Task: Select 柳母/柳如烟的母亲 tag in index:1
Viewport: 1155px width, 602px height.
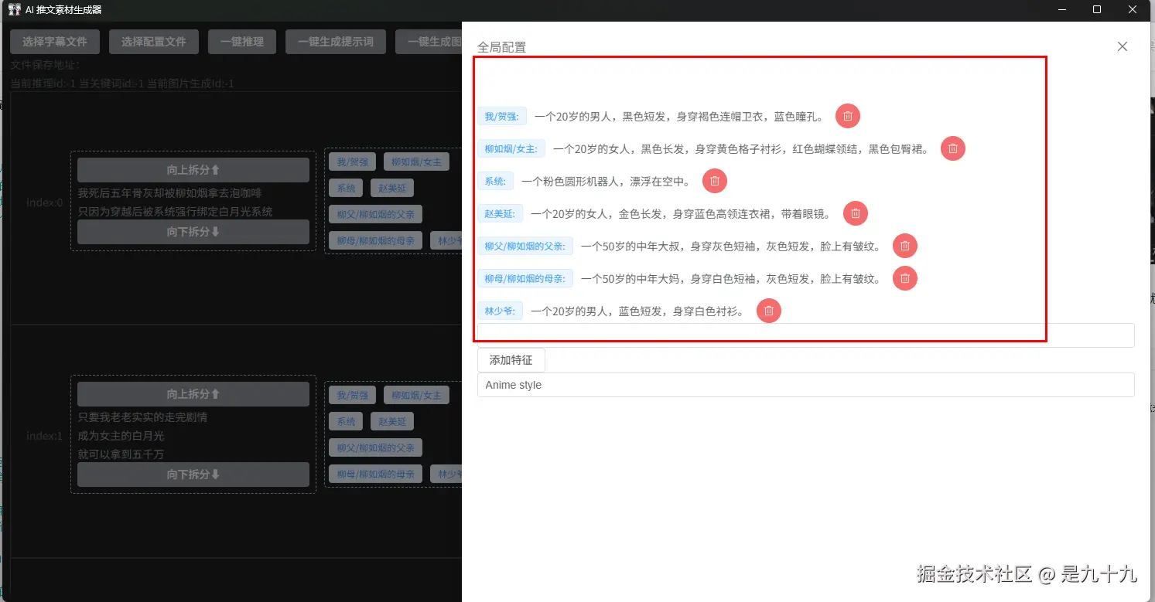Action: point(375,474)
